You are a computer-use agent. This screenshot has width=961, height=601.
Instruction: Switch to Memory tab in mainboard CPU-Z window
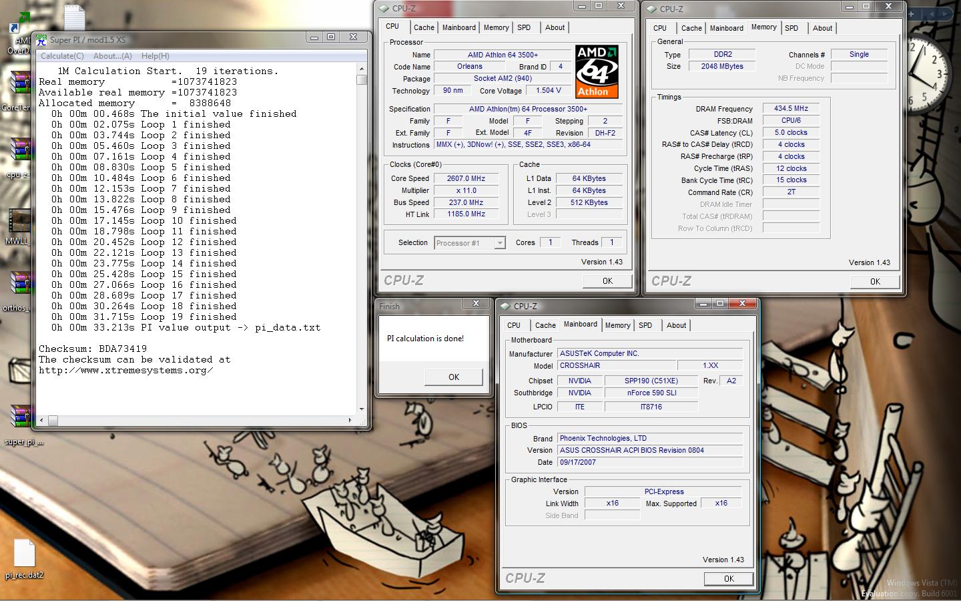click(618, 325)
